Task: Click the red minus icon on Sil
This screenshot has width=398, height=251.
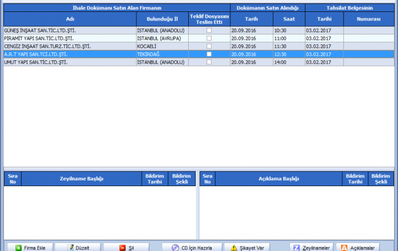Action: (122, 248)
